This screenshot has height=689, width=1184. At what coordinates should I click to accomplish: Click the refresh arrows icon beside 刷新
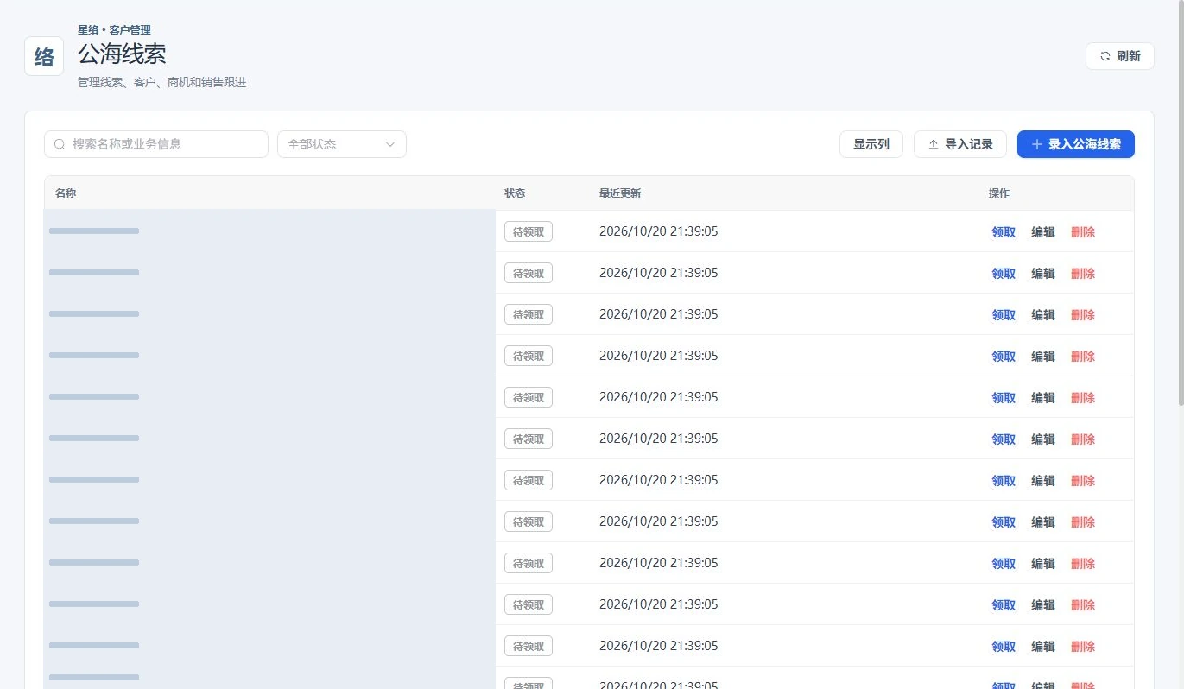(x=1105, y=56)
